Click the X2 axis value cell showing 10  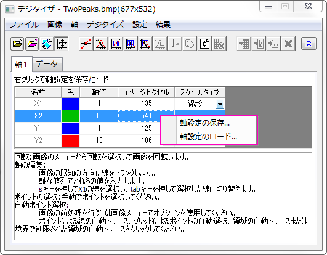(99, 116)
